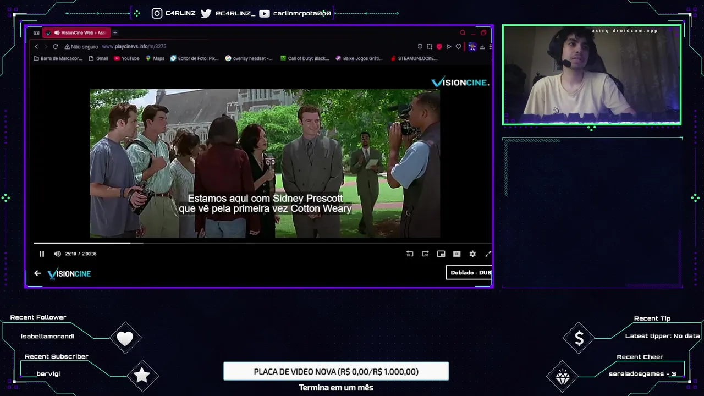Image resolution: width=704 pixels, height=396 pixels.
Task: Click recent cheer 'sereladosgames - 3'
Action: pyautogui.click(x=642, y=374)
